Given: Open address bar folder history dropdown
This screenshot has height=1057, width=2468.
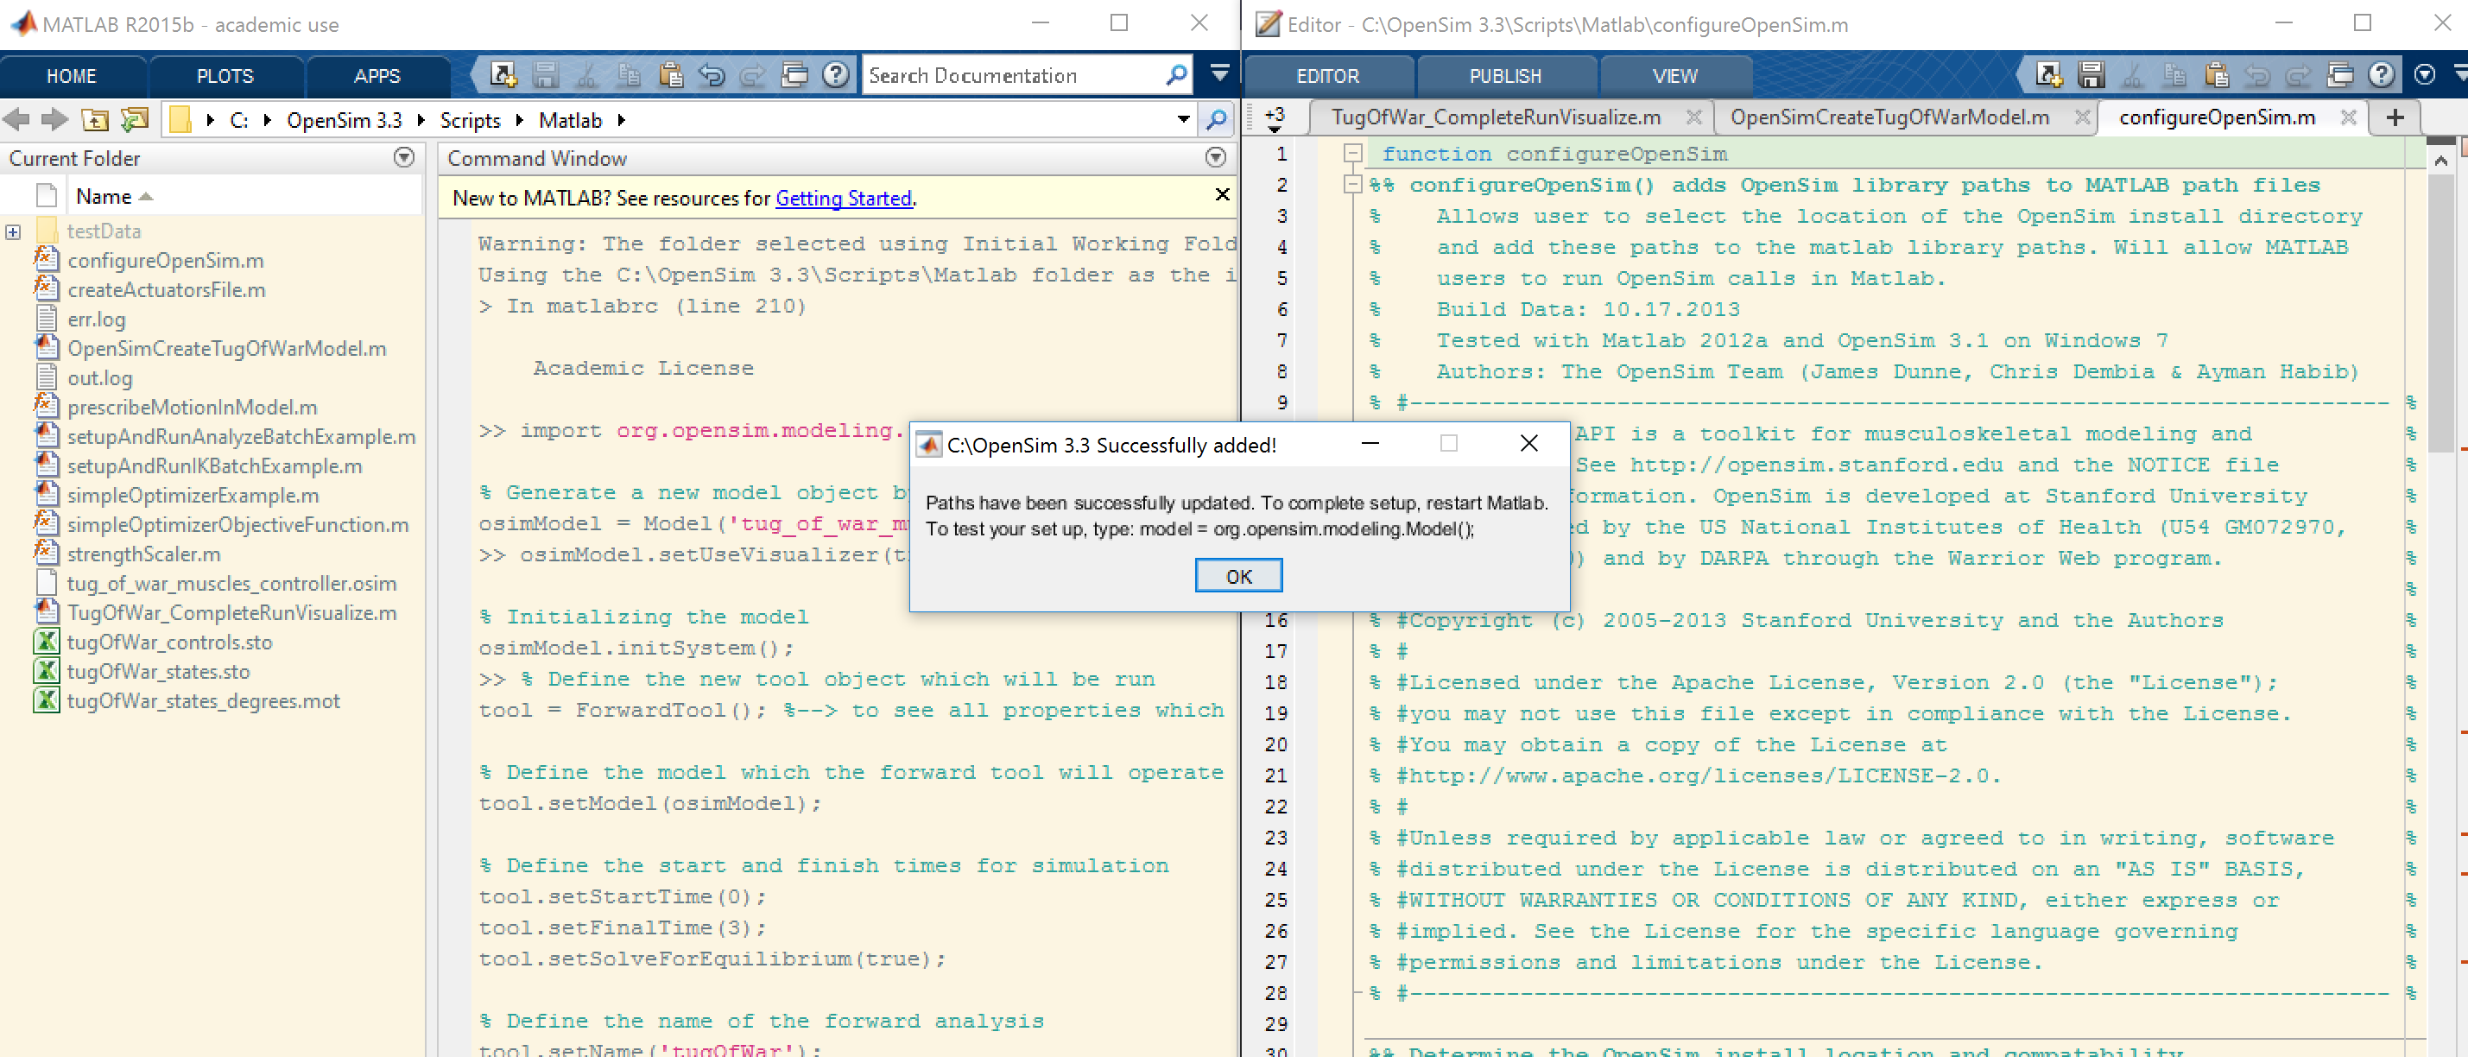Looking at the screenshot, I should (1184, 120).
